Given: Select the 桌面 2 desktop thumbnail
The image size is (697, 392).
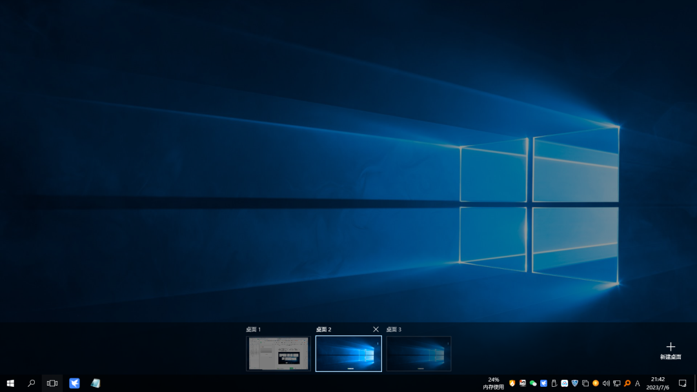Looking at the screenshot, I should click(348, 354).
